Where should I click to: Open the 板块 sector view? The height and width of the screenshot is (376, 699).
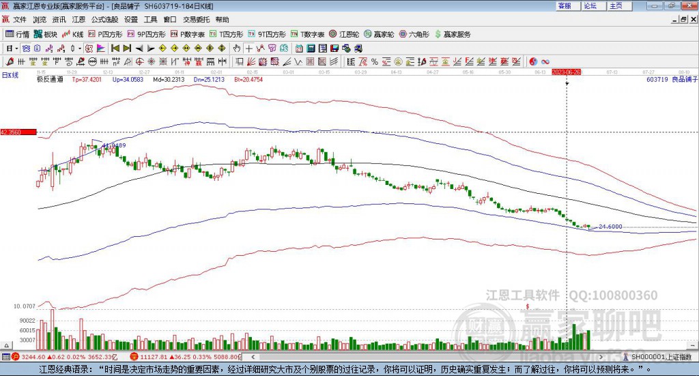click(x=46, y=34)
